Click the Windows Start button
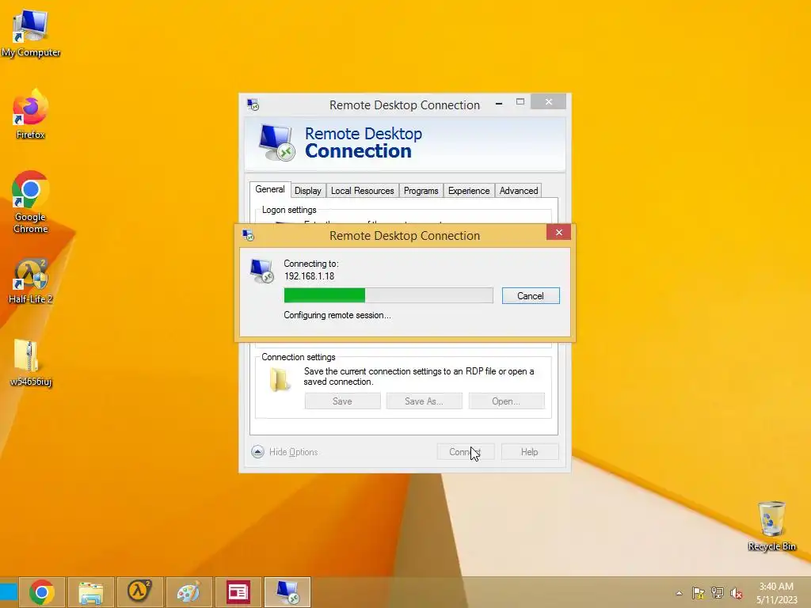 8,592
